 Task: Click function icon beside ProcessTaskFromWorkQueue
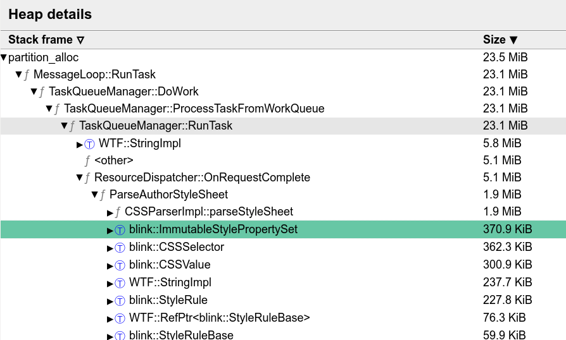pyautogui.click(x=57, y=109)
